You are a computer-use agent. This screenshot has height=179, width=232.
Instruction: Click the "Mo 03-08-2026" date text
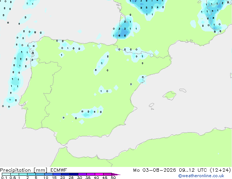point(154,170)
